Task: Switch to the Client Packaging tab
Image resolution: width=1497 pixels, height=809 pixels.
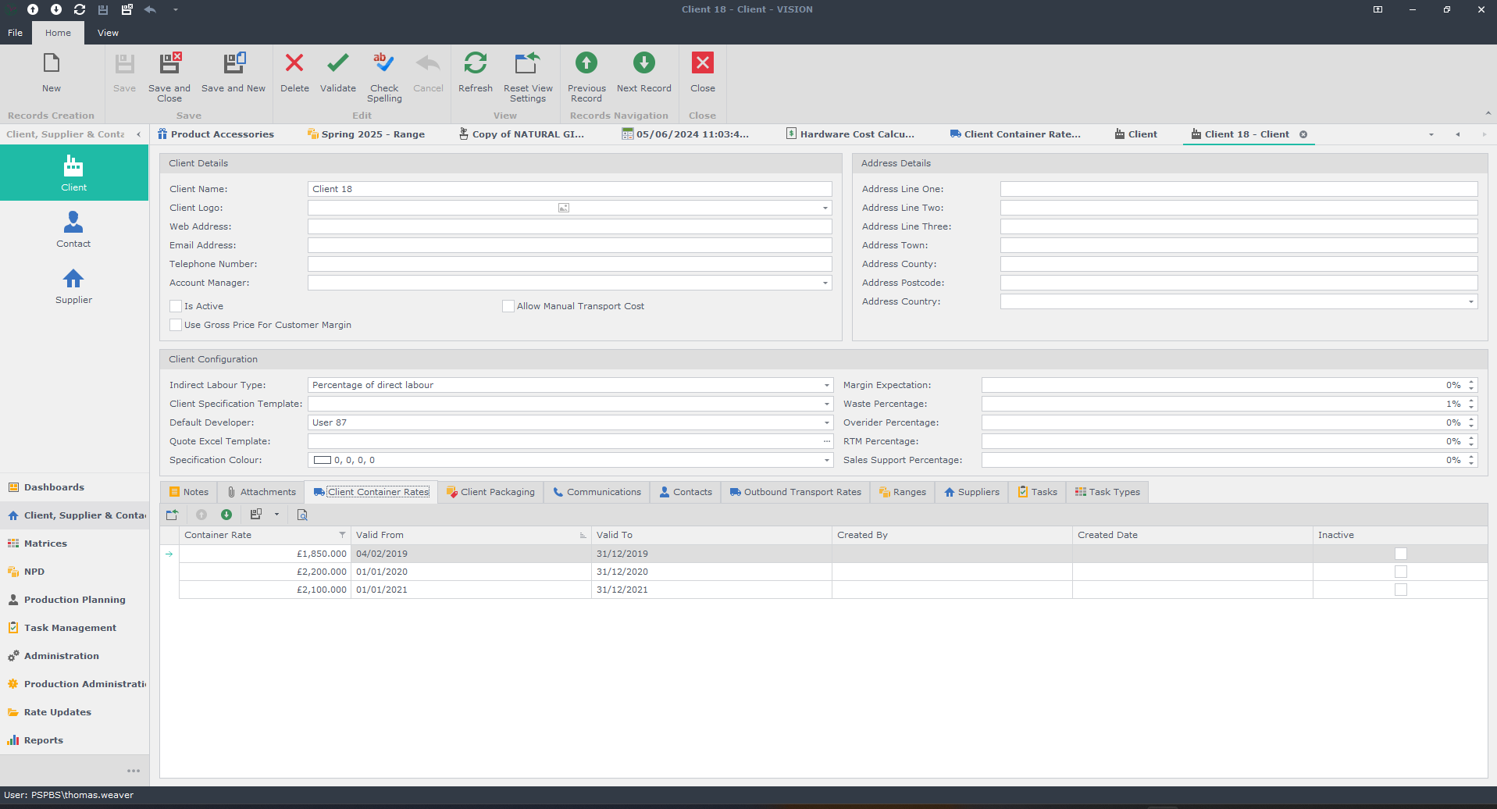Action: pyautogui.click(x=490, y=492)
